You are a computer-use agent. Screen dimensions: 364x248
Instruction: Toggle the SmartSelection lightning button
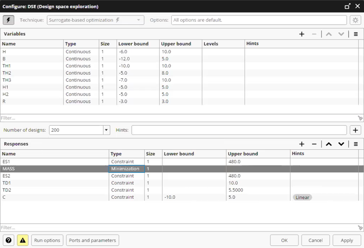pos(8,20)
